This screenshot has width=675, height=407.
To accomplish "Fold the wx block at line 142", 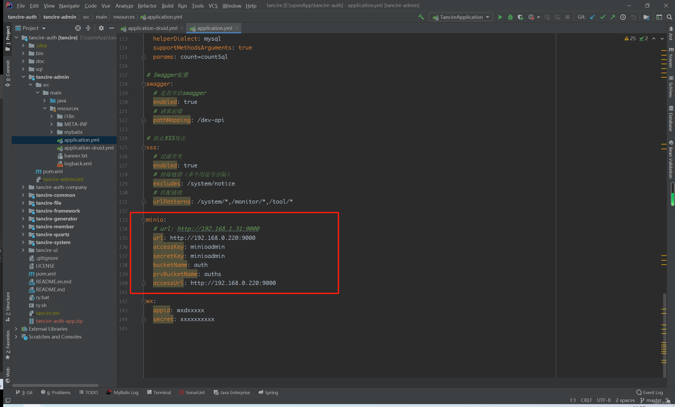I will [144, 301].
